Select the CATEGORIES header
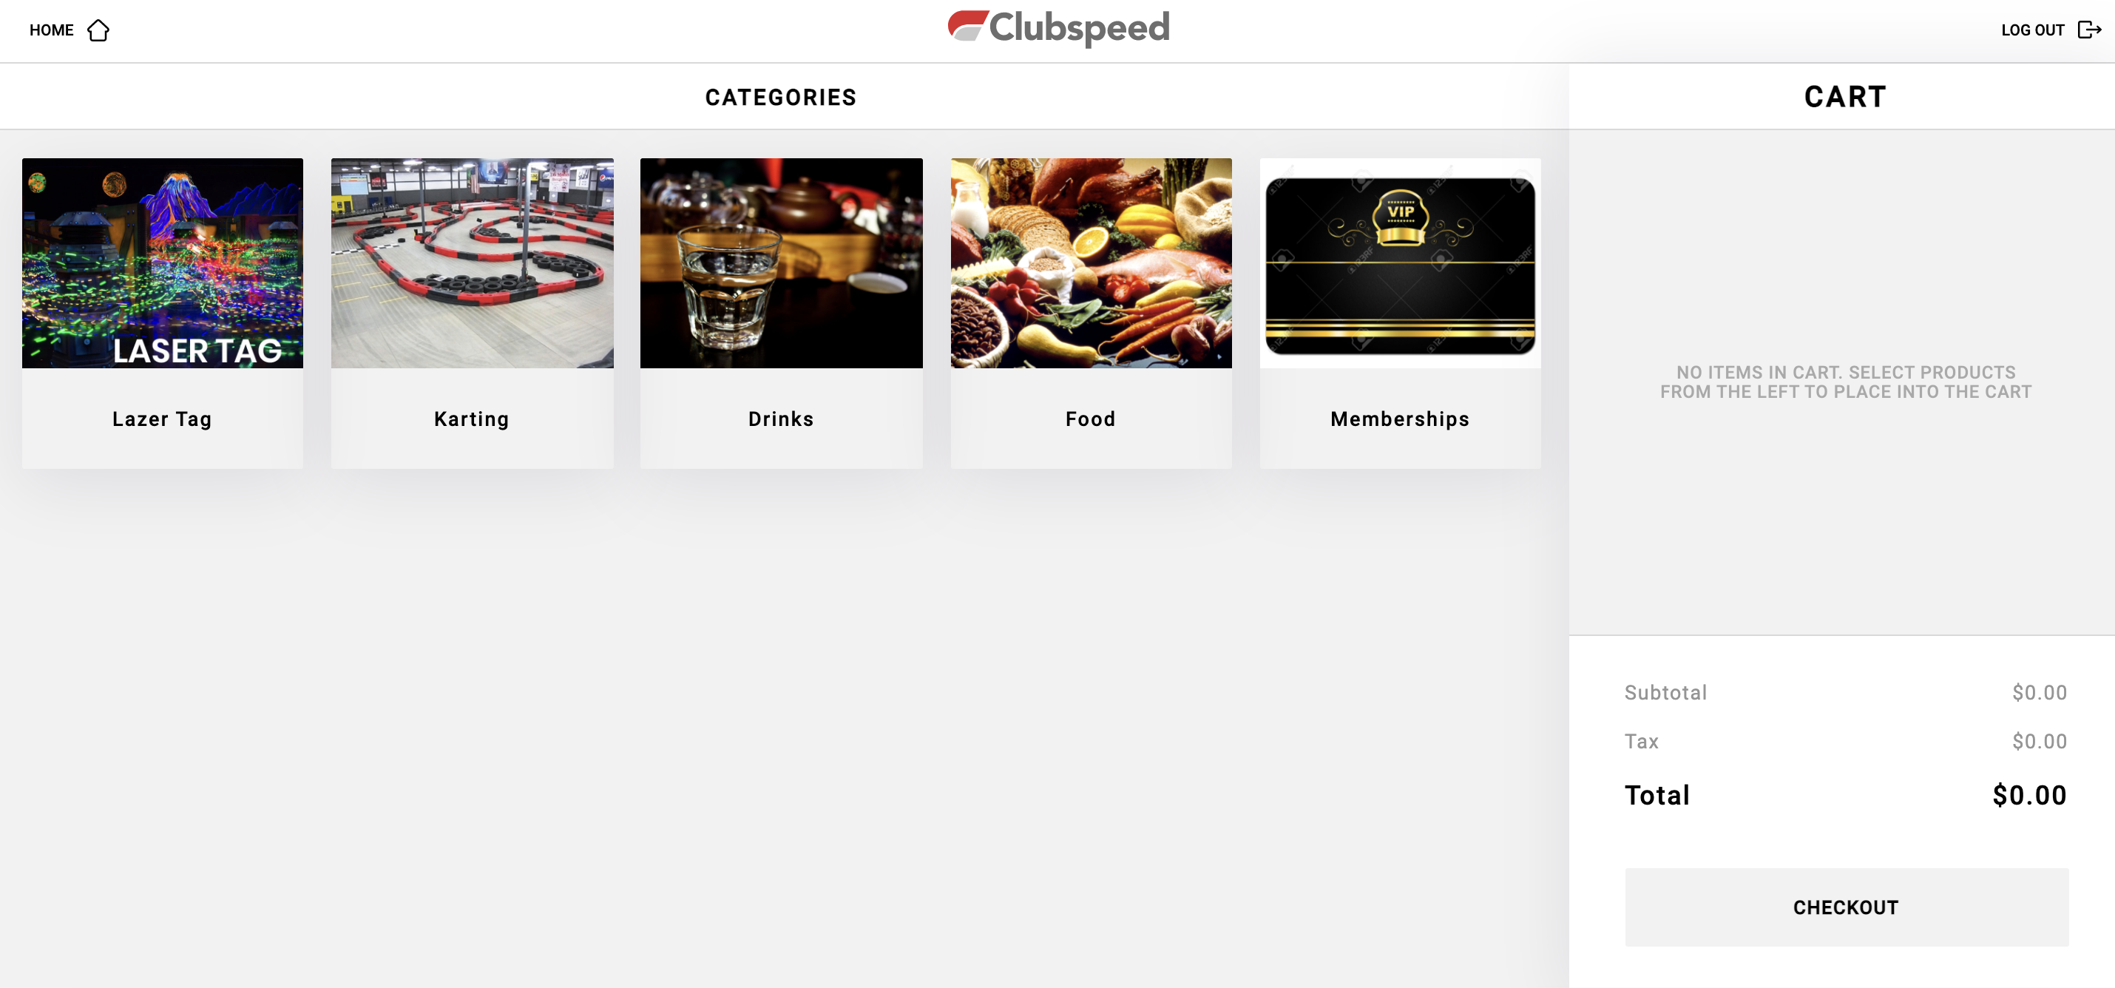 (781, 97)
